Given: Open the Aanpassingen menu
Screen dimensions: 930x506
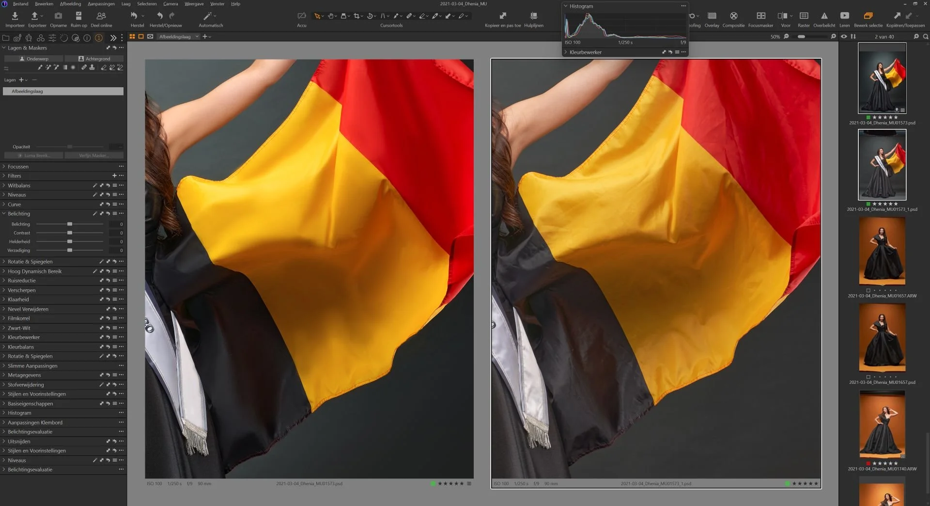Looking at the screenshot, I should 101,4.
